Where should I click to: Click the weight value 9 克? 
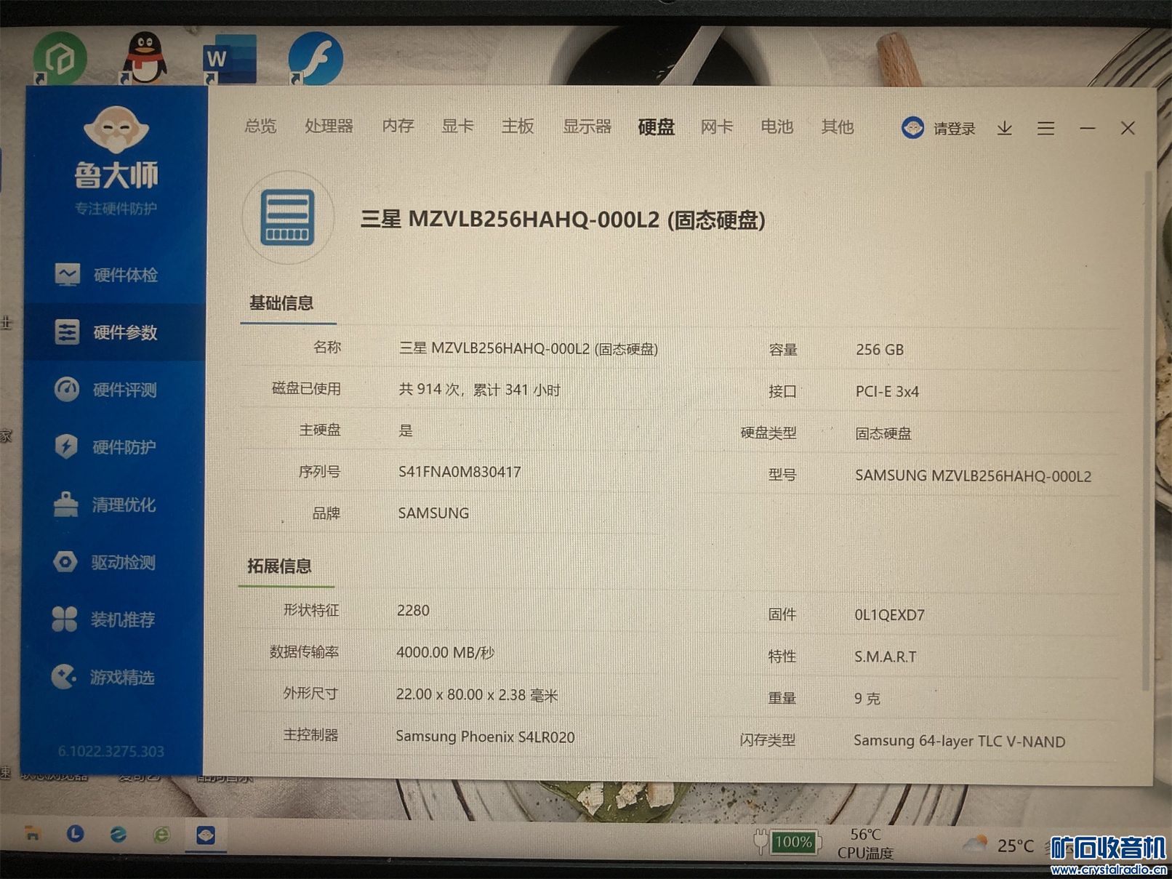coord(867,698)
